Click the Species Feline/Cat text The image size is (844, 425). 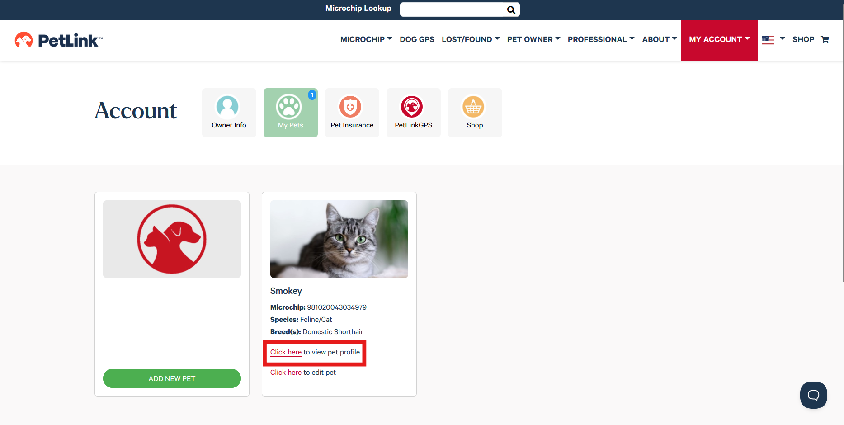pos(301,320)
